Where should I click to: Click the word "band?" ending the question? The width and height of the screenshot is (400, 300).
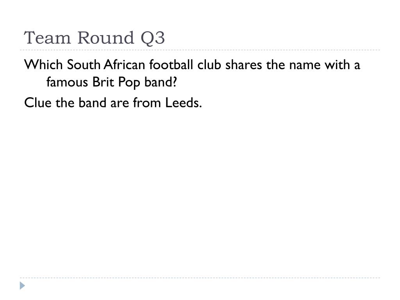pyautogui.click(x=161, y=82)
